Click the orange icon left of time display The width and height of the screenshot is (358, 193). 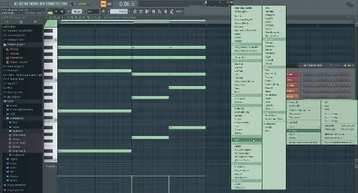click(x=103, y=4)
